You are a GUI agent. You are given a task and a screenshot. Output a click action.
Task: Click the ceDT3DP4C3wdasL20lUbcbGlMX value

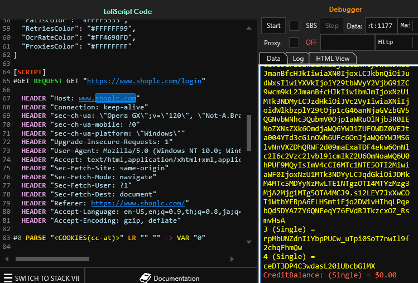pos(319,266)
